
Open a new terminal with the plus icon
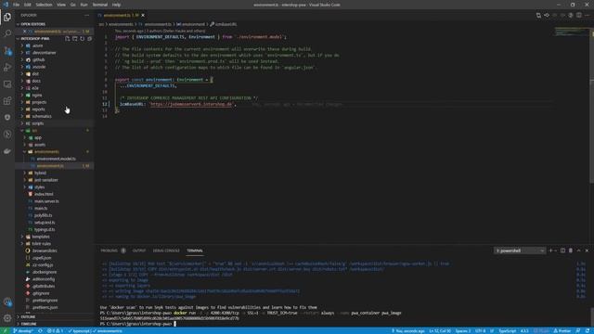click(x=550, y=250)
